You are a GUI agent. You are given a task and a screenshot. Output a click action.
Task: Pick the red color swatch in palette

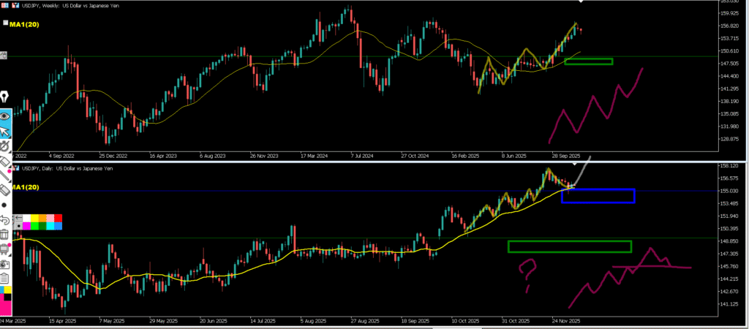[59, 218]
